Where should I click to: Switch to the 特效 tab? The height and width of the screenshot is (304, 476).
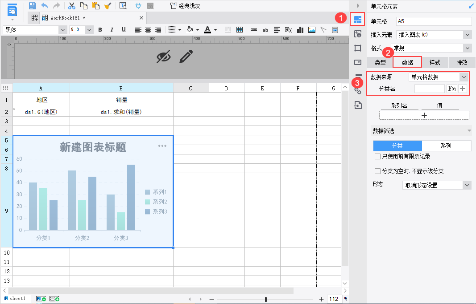pos(462,62)
